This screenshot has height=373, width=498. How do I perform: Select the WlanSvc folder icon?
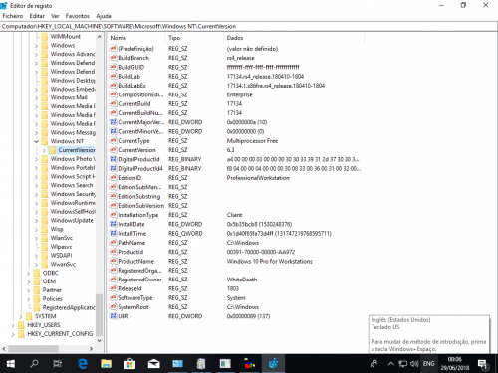(45, 238)
